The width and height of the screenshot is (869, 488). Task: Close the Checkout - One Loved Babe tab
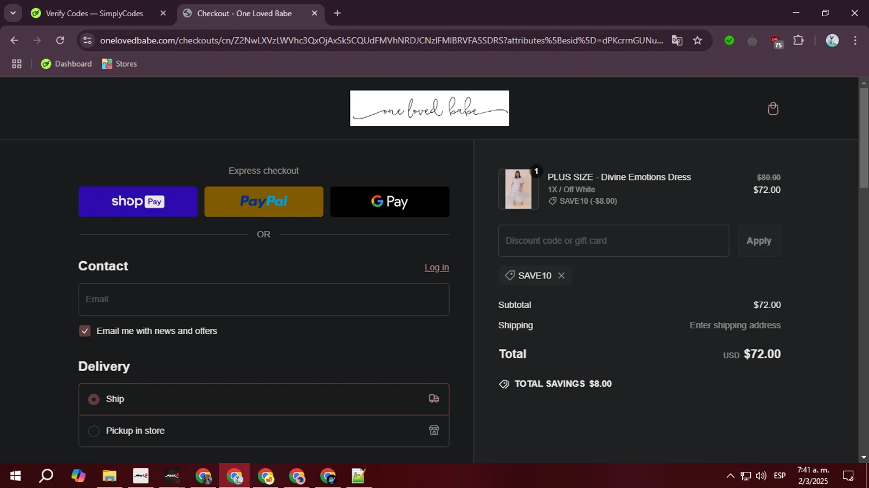[x=315, y=13]
